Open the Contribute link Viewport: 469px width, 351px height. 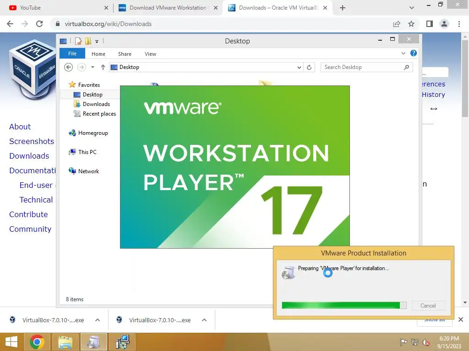[x=28, y=214]
